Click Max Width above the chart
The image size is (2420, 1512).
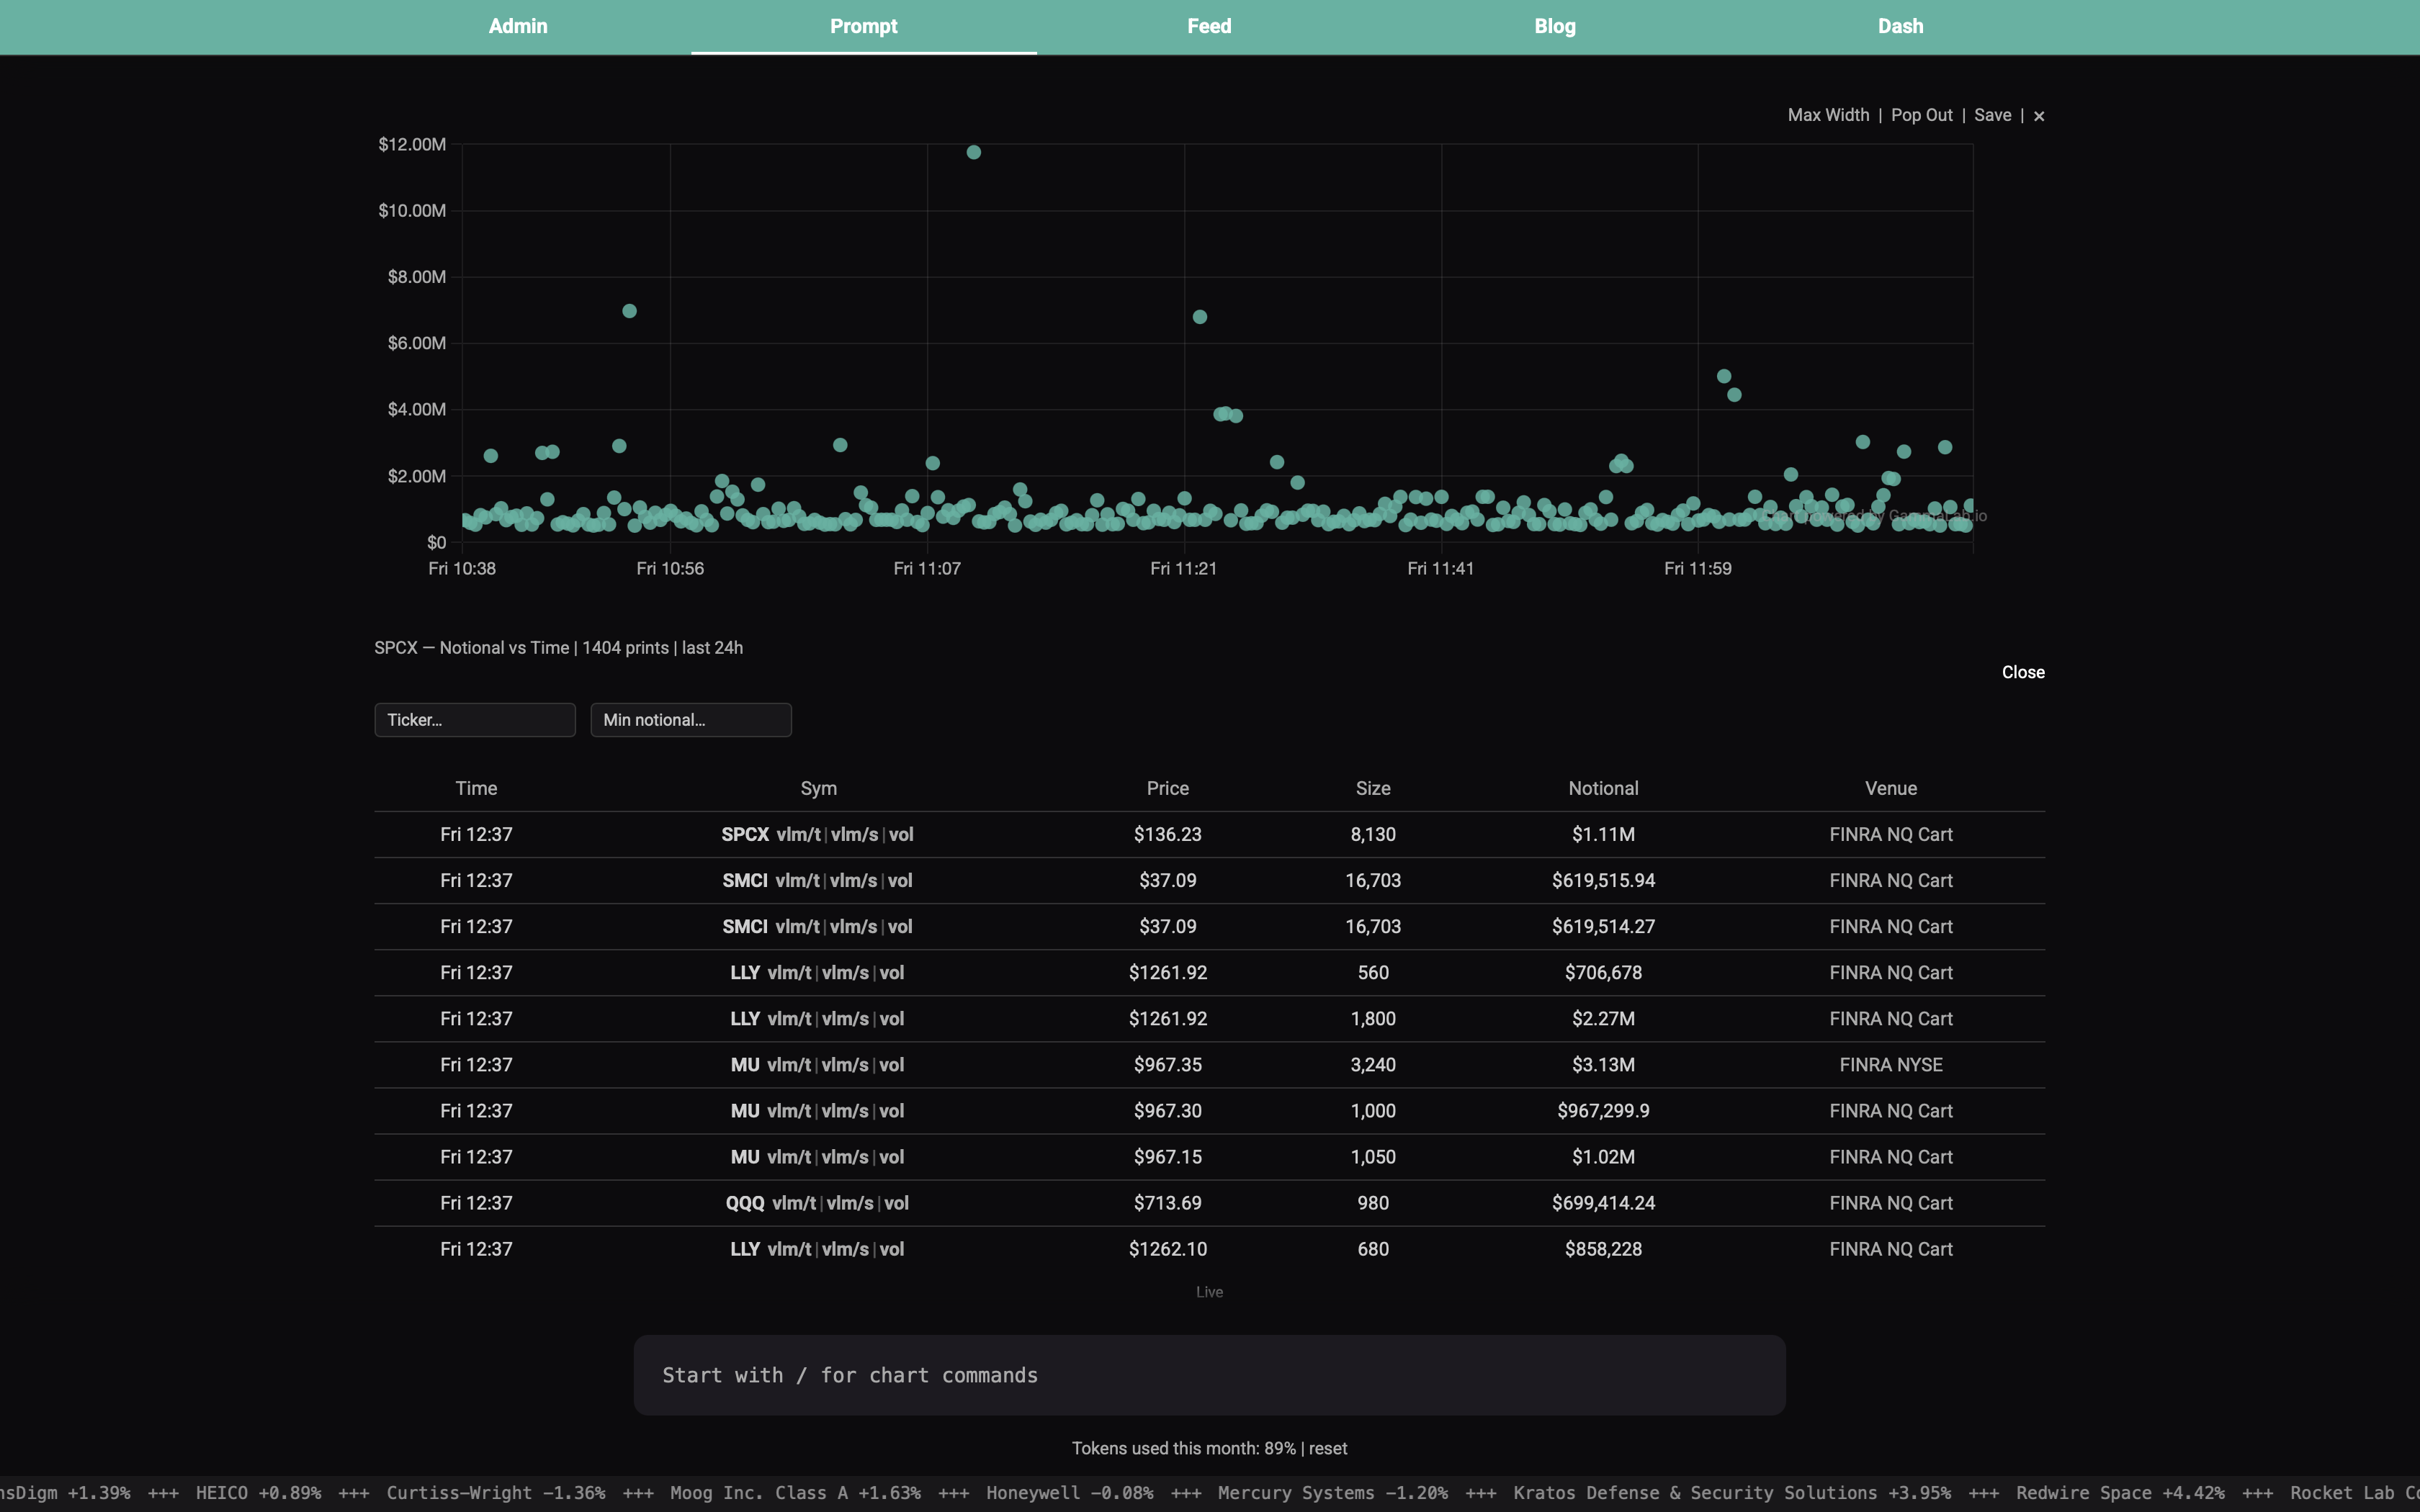[x=1828, y=115]
